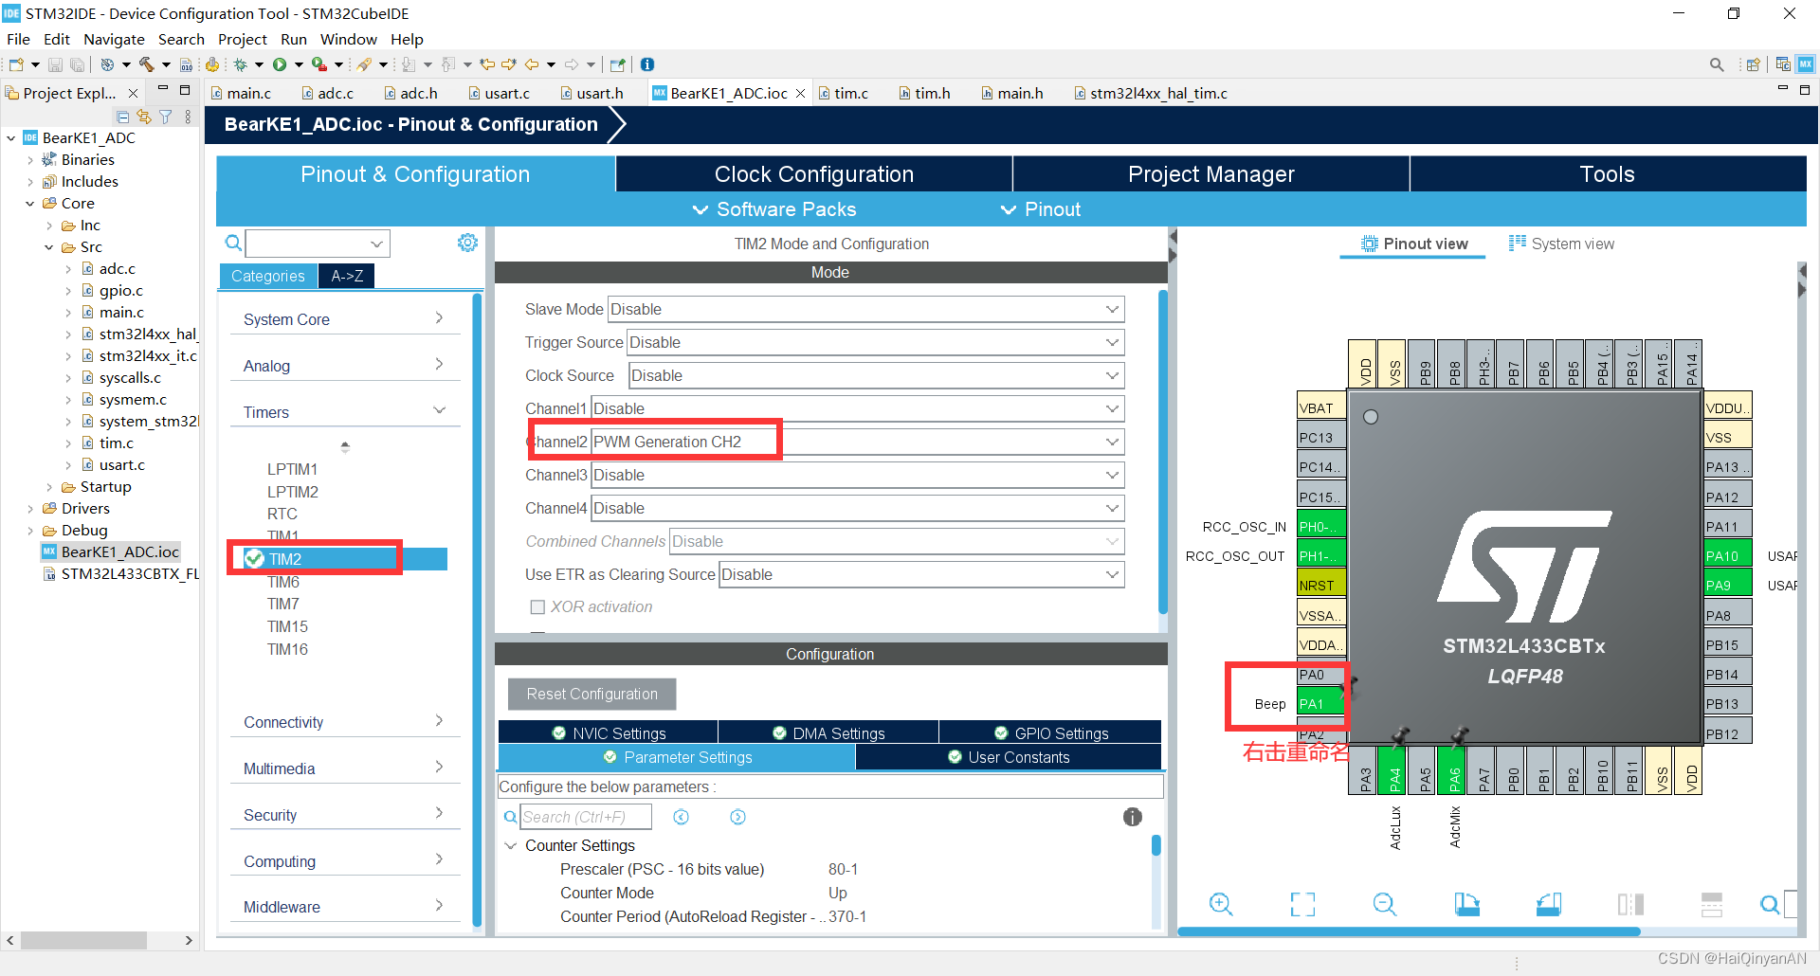Open the GPIO Settings tab
The width and height of the screenshot is (1820, 976).
1050,733
